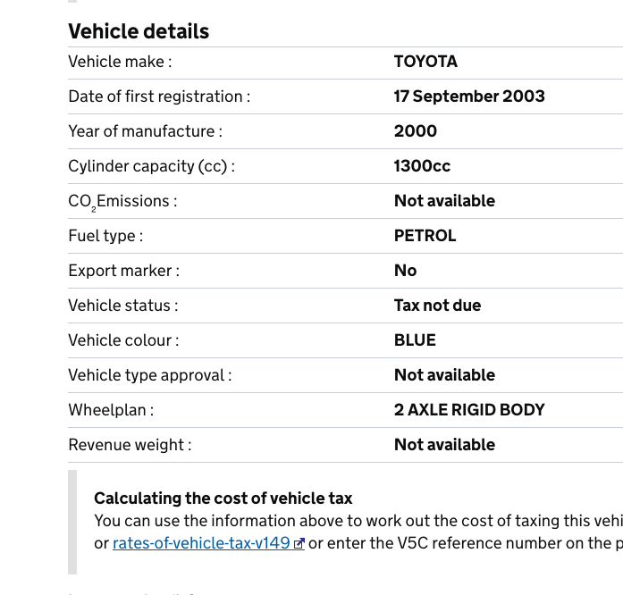Click the 2 AXLE RIGID BODY wheelplan value
The height and width of the screenshot is (595, 623).
tap(469, 410)
